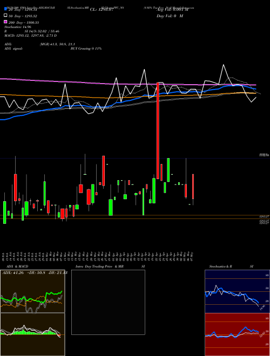
Task: Open the MACD histogram chart thumbnail
Action: coord(32,334)
